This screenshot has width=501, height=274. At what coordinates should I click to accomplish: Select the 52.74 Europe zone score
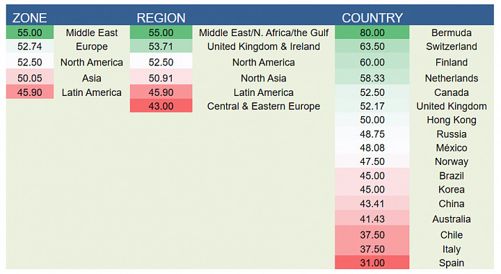30,47
